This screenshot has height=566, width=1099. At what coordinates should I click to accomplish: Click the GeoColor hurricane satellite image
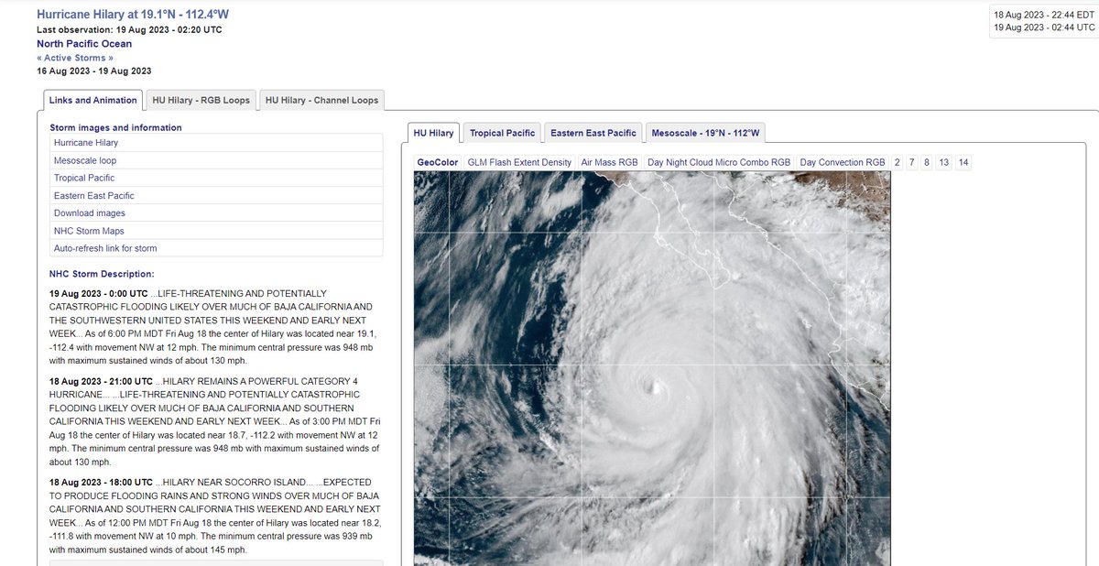tap(652, 368)
